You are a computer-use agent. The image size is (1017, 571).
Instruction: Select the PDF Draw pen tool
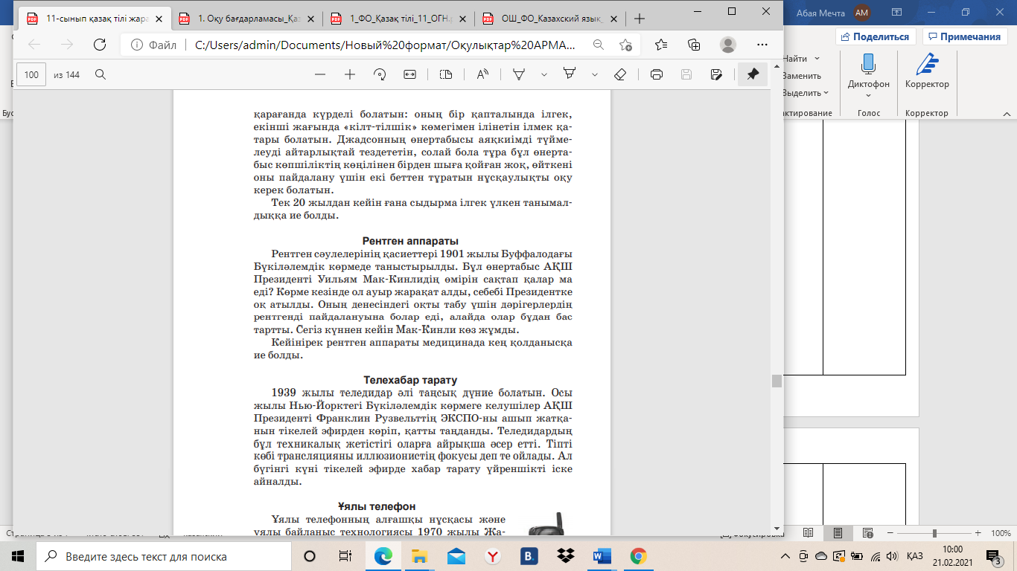tap(520, 74)
